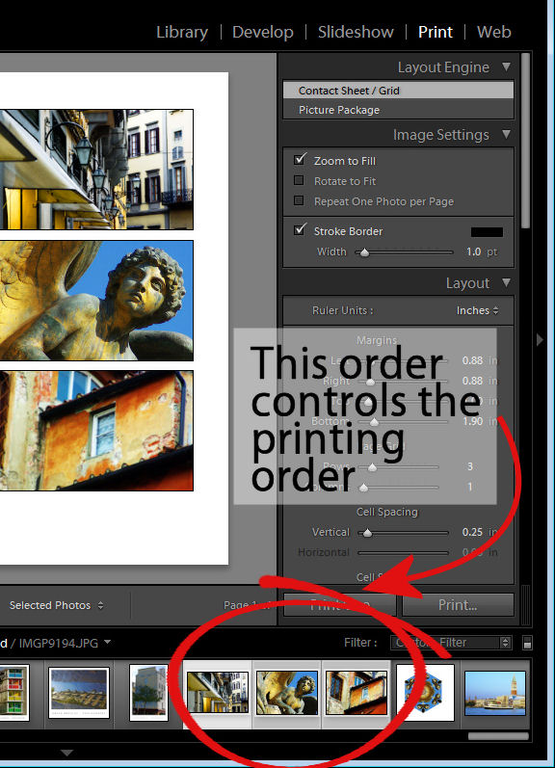Open the IMGP9194.JPG filmstrip source menu
This screenshot has width=555, height=768.
(x=65, y=643)
